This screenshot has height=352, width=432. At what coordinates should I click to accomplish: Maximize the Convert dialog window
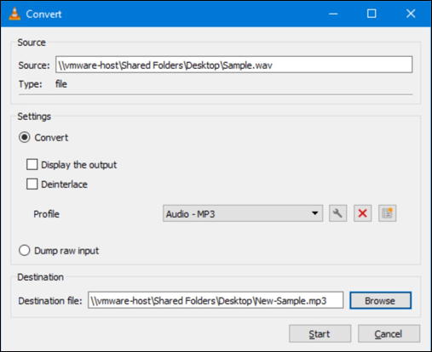click(x=372, y=14)
